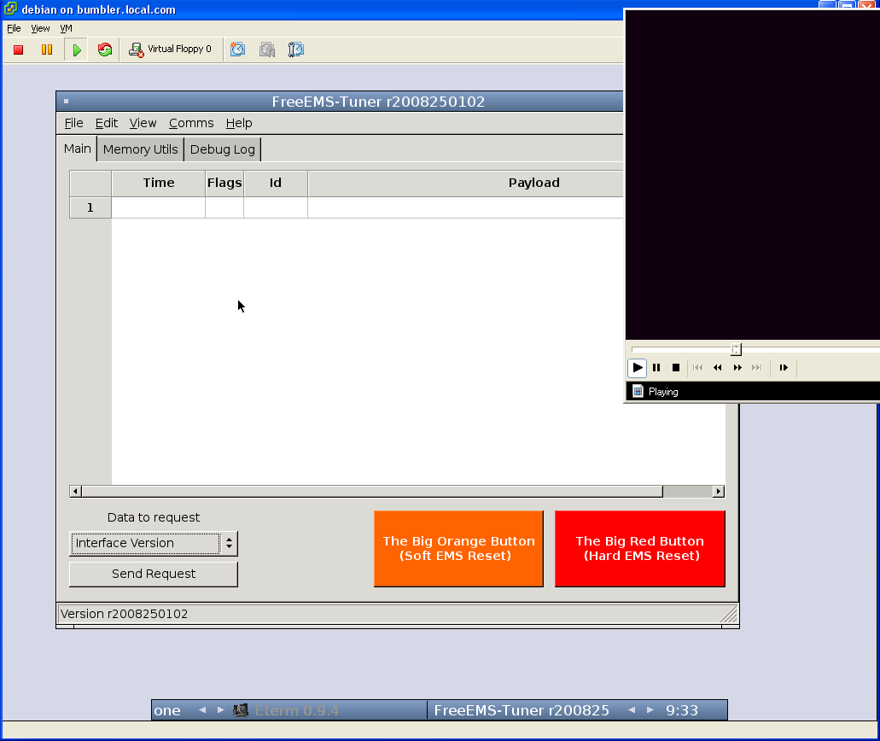
Task: Open FreeEMS-Tuner Edit menu
Action: (106, 123)
